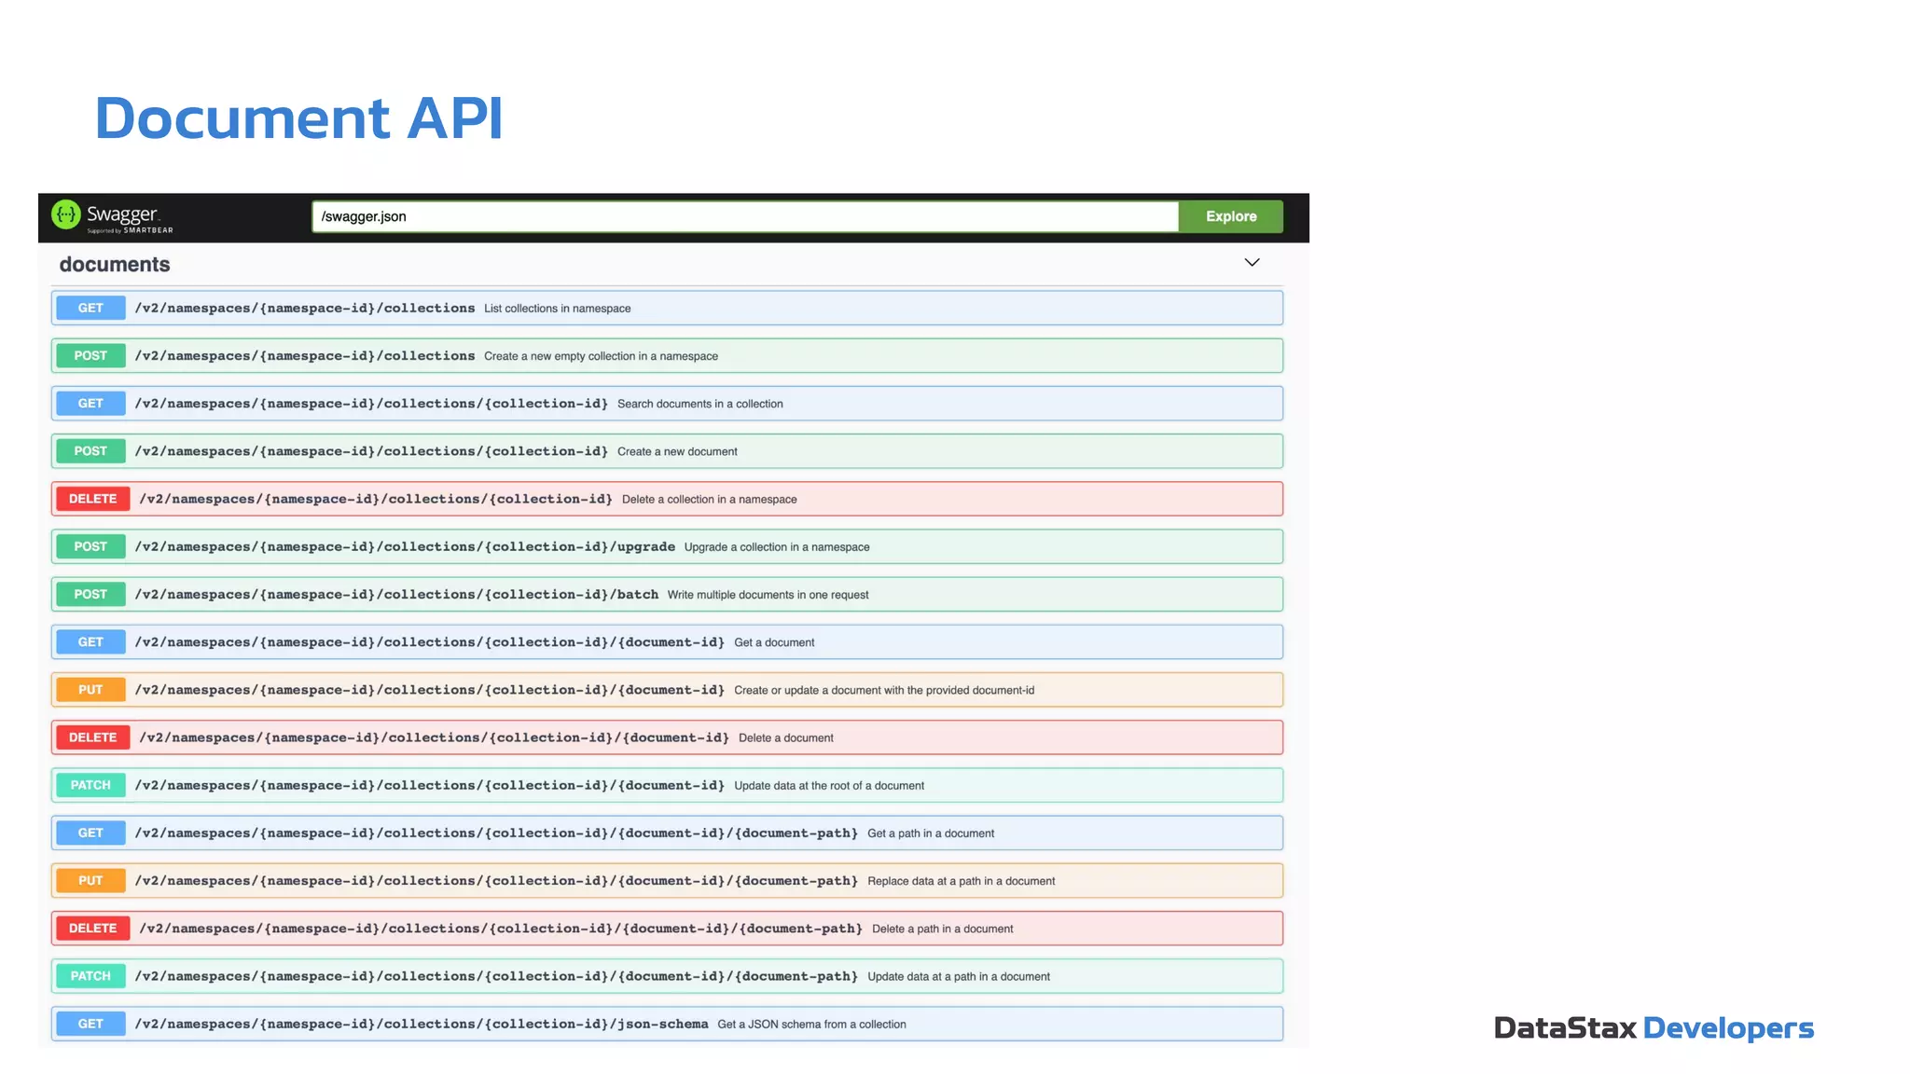This screenshot has width=1910, height=1074.
Task: Expand POST Create a new empty collection
Action: (667, 356)
